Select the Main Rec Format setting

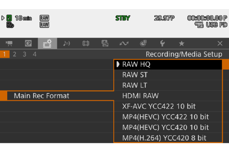click(x=41, y=96)
